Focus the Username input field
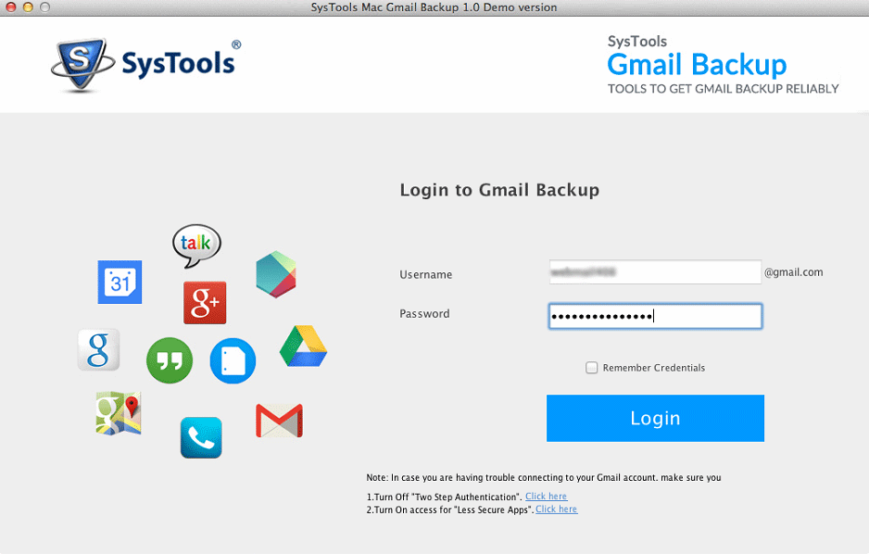 click(x=655, y=272)
